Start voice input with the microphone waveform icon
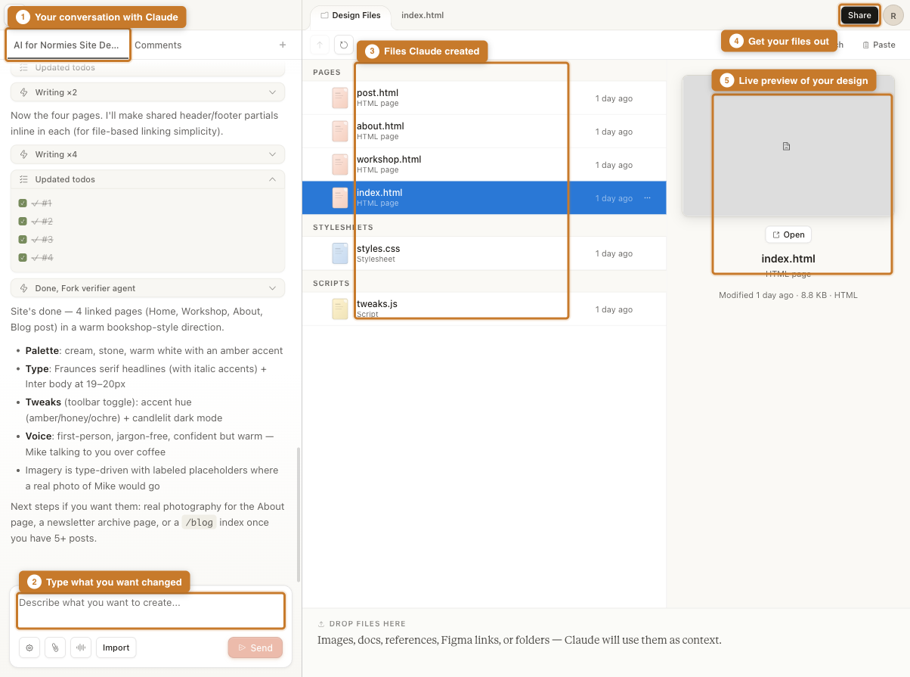Screen dimensions: 910x677 (x=80, y=647)
